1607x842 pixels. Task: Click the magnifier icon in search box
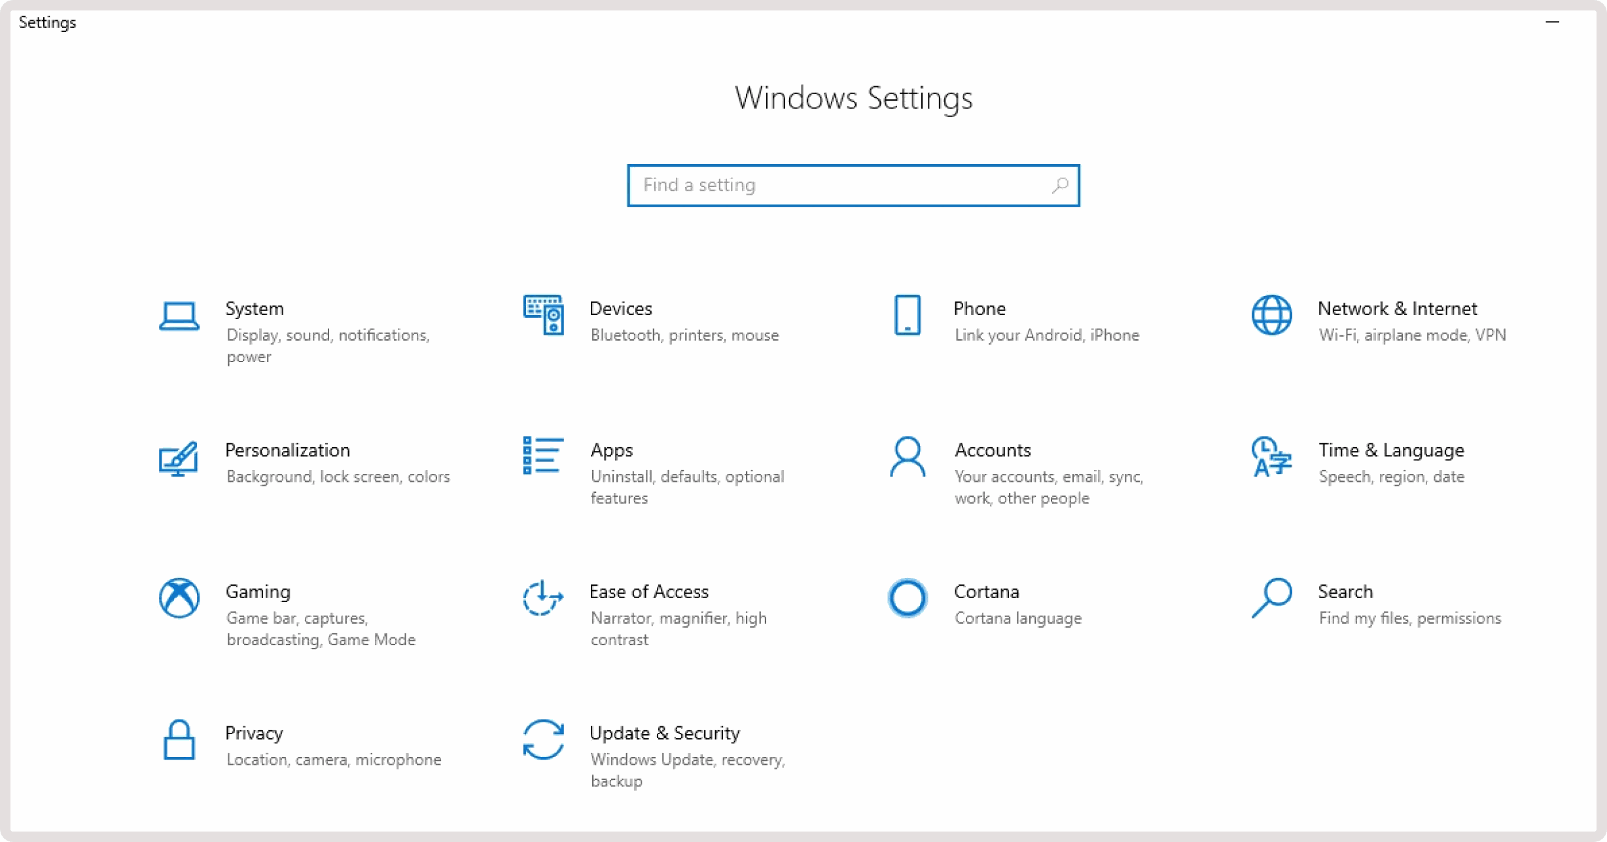(x=1060, y=186)
